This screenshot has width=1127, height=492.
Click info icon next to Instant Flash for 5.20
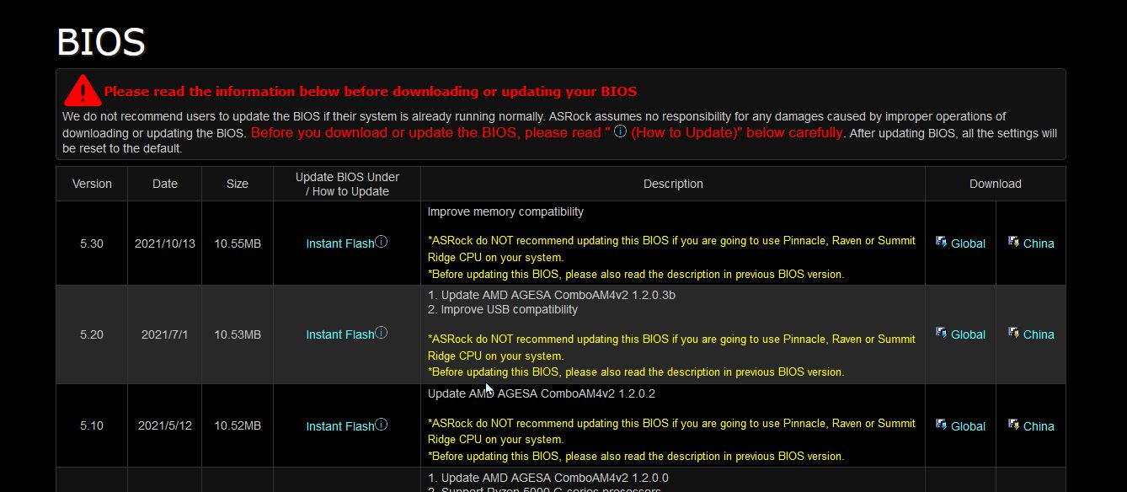tap(382, 333)
